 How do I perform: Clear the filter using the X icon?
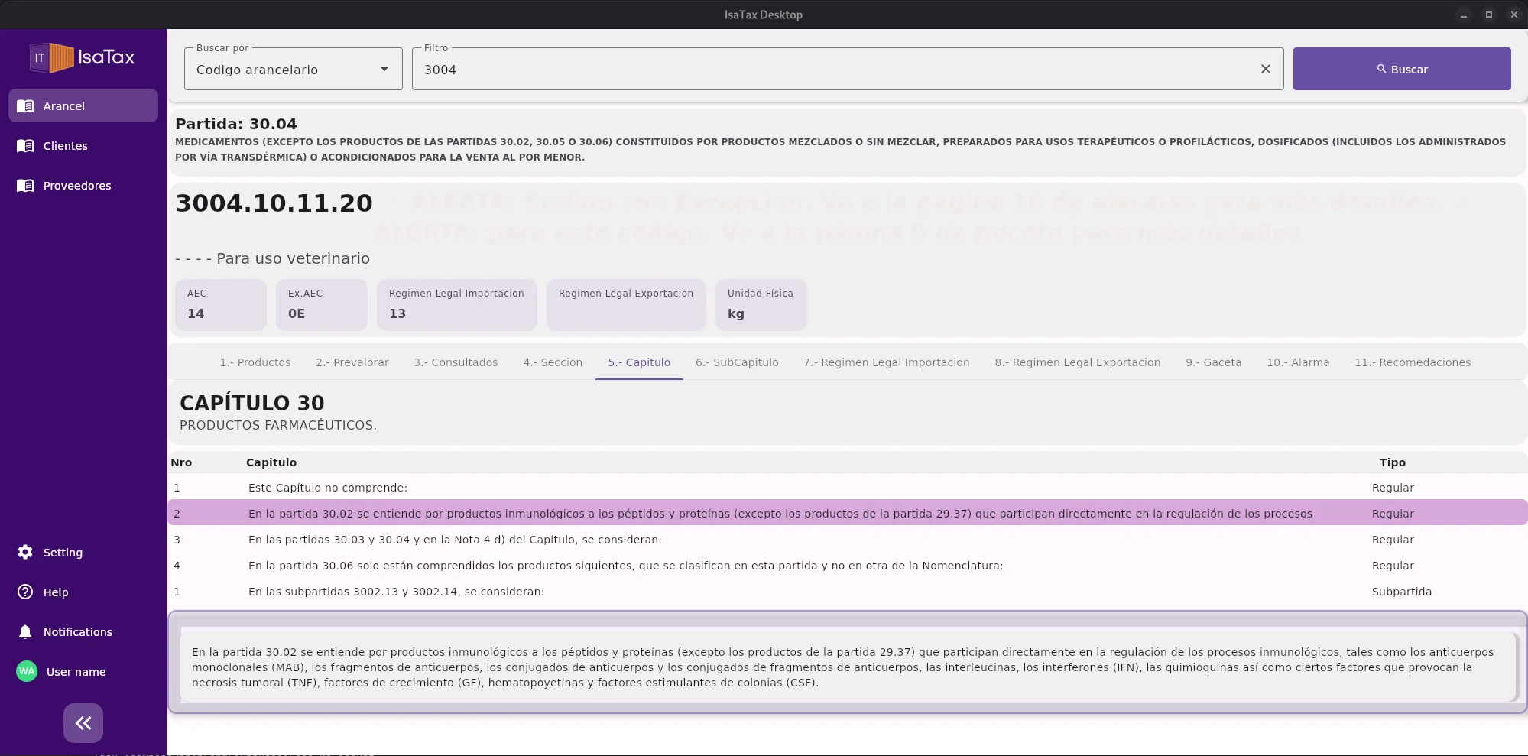pyautogui.click(x=1265, y=69)
